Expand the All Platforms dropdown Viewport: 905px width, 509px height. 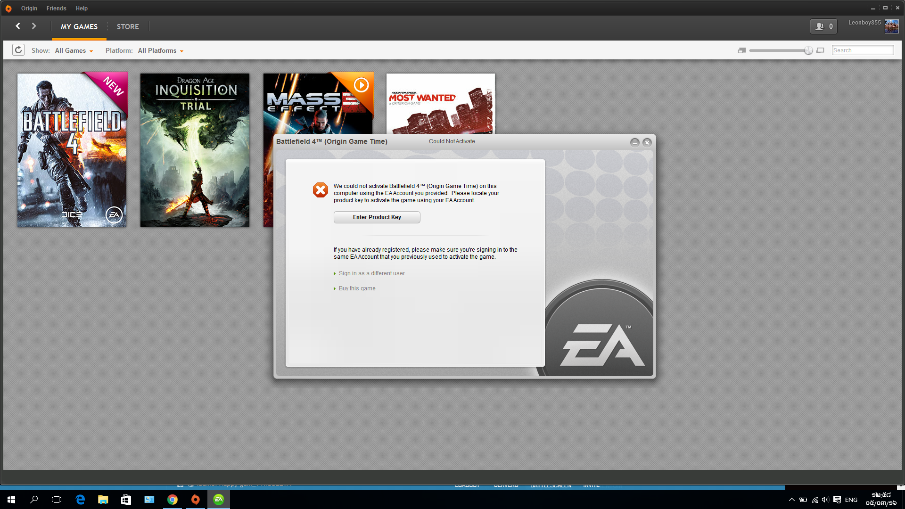click(160, 50)
